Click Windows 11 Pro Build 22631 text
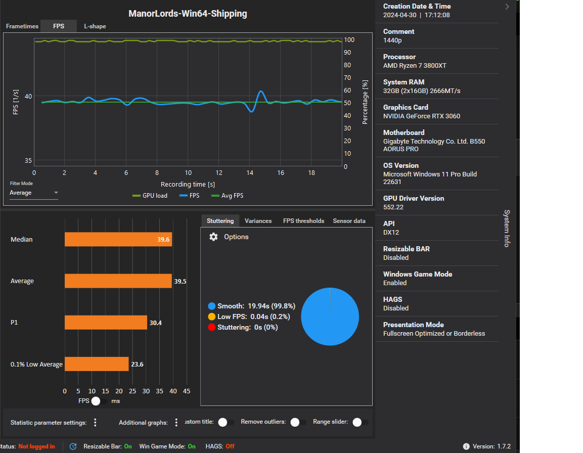The width and height of the screenshot is (583, 453). 430,178
